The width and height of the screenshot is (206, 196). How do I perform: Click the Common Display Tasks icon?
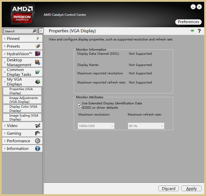click(38, 72)
